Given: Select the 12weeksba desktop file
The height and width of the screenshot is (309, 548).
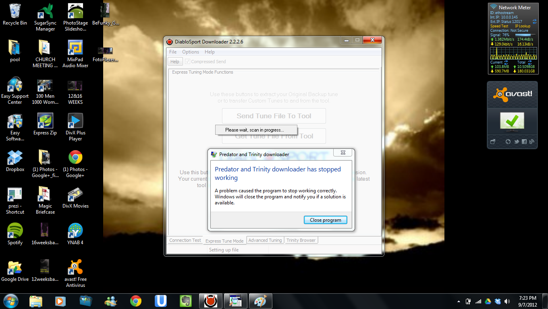Looking at the screenshot, I should click(x=45, y=271).
